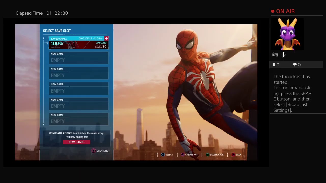This screenshot has width=326, height=183.
Task: Click the 09/22/2018 01:05am save date
Action: [91, 39]
